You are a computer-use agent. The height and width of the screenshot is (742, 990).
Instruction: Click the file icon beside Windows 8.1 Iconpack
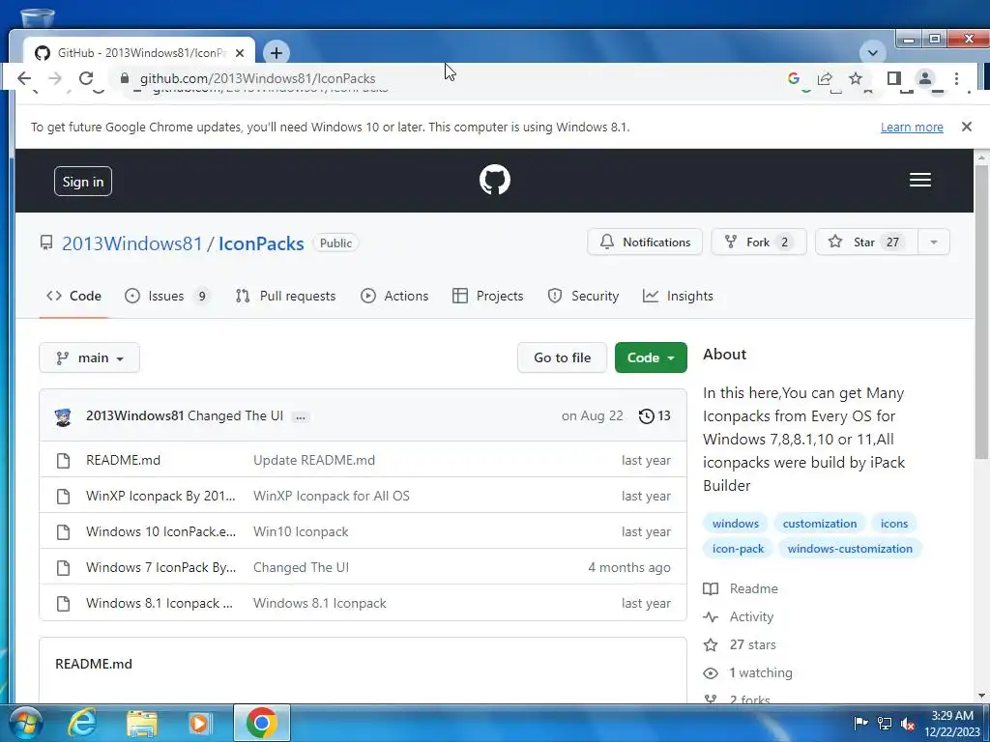pyautogui.click(x=63, y=604)
